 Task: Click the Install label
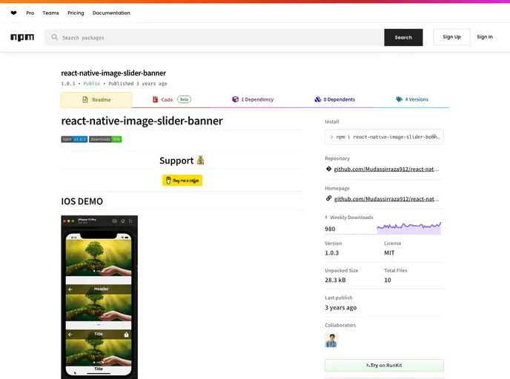(332, 121)
